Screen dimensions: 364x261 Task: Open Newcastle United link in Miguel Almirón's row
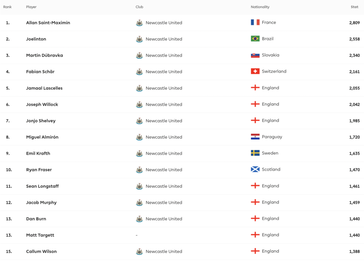[164, 137]
